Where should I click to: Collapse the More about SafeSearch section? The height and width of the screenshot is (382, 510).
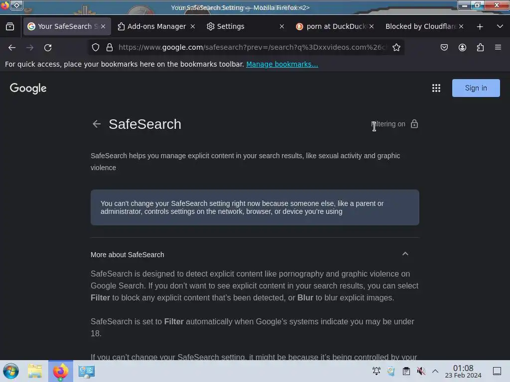[405, 254]
